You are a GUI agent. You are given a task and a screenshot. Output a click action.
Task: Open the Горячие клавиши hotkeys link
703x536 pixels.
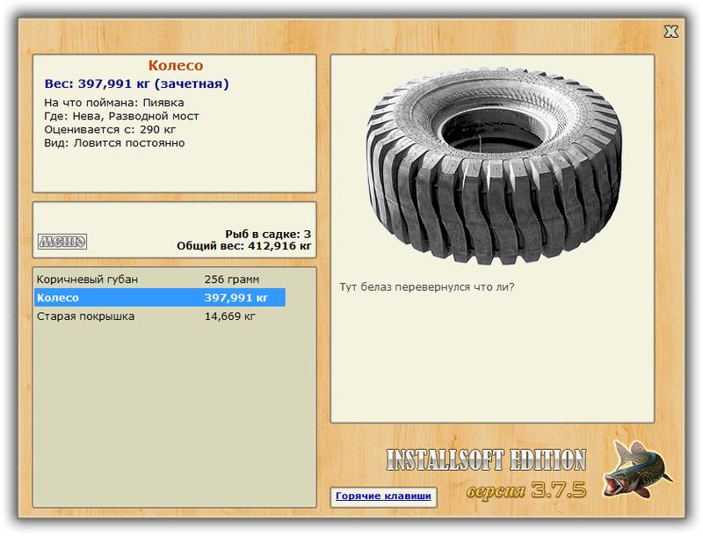[383, 496]
